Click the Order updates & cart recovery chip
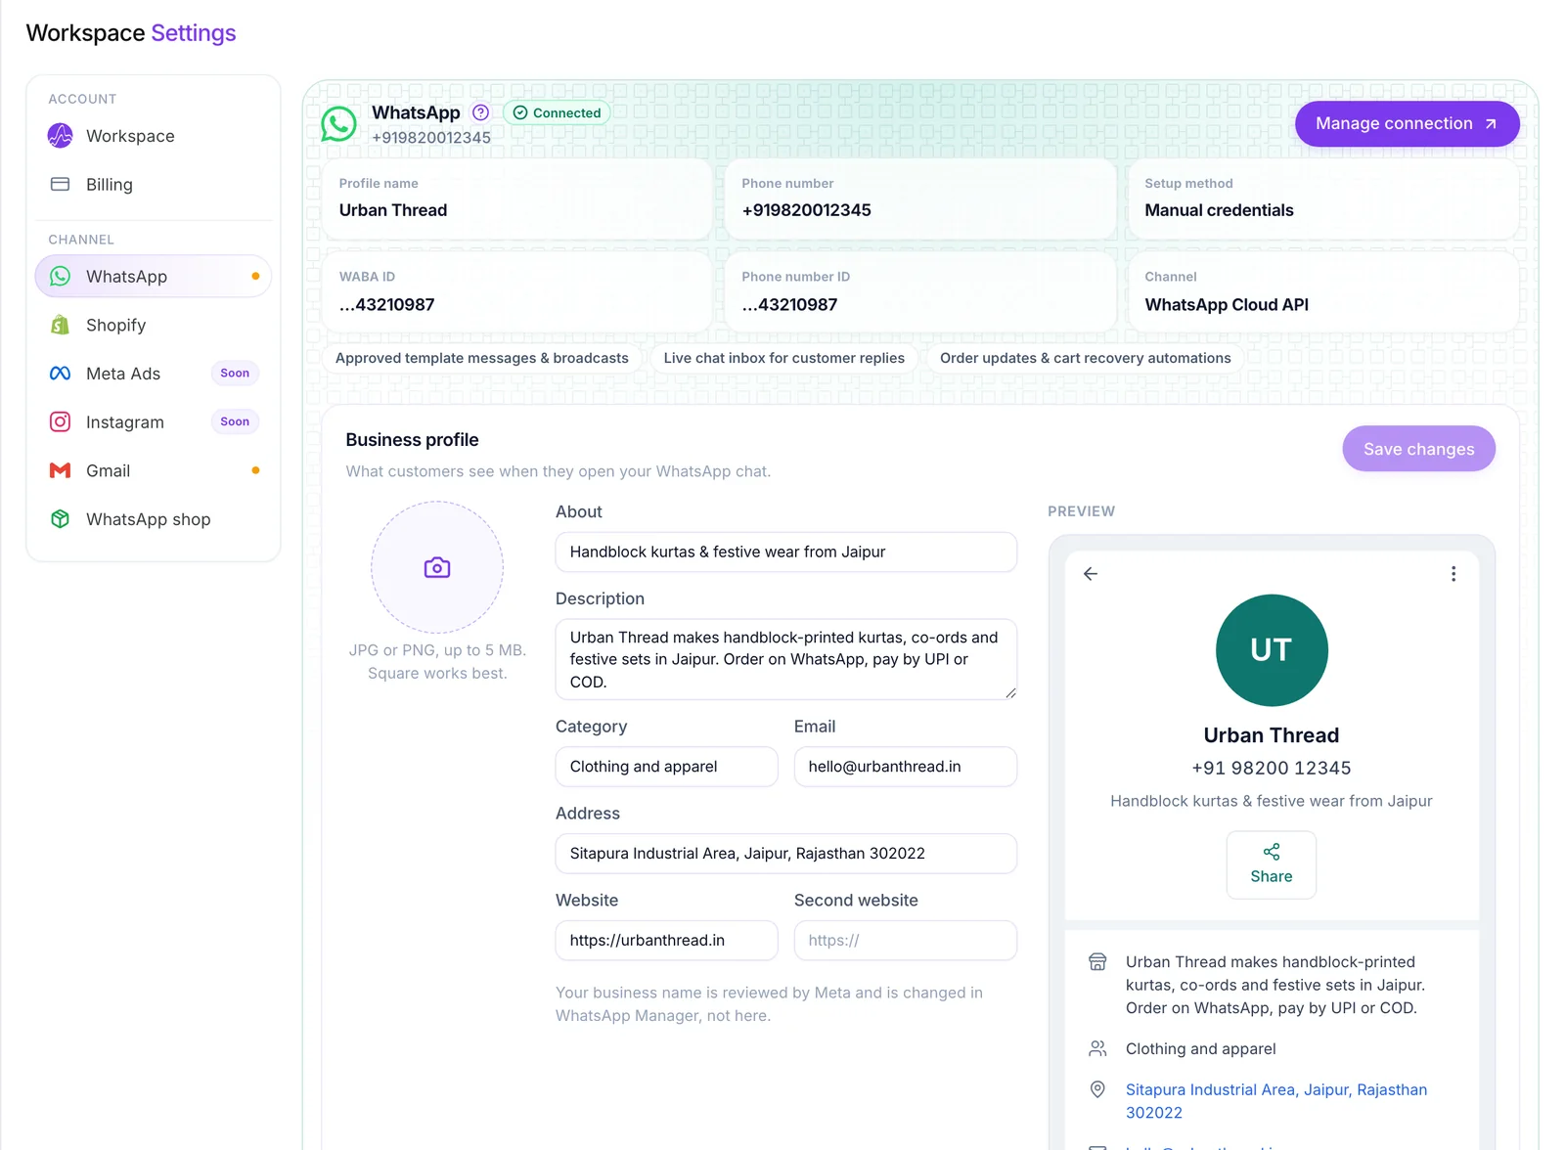 pyautogui.click(x=1085, y=359)
